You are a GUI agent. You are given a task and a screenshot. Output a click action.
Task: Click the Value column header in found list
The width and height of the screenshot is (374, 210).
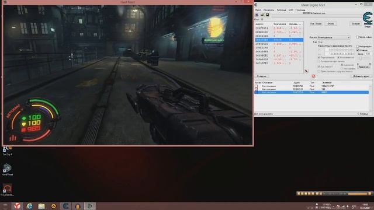click(280, 24)
